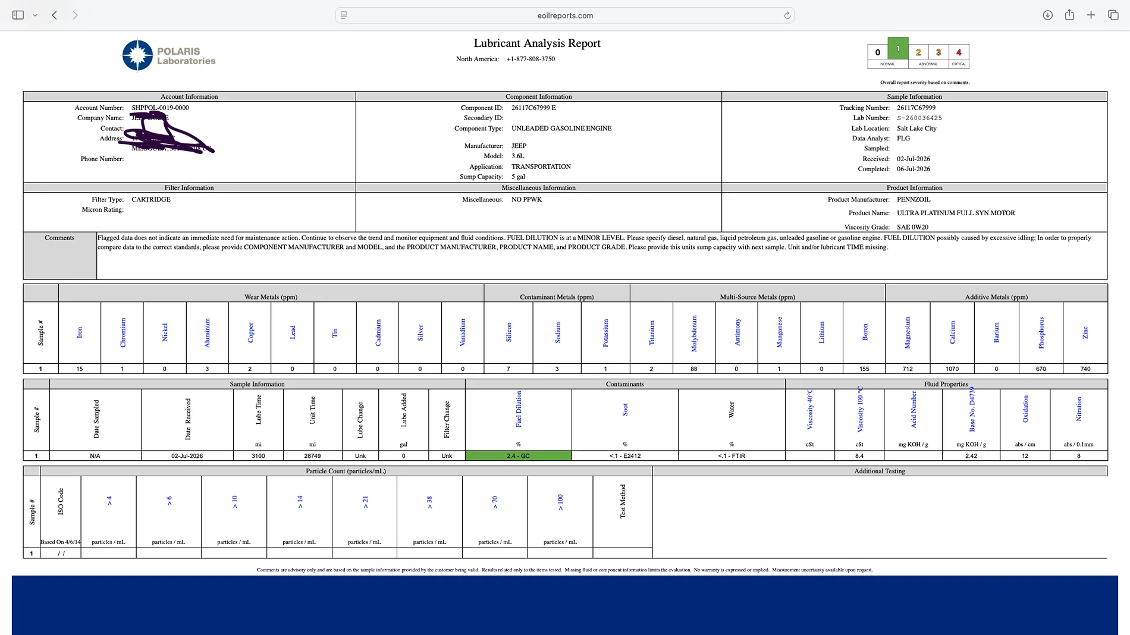This screenshot has height=635, width=1130.
Task: Reload the page with the refresh icon
Action: pyautogui.click(x=787, y=15)
